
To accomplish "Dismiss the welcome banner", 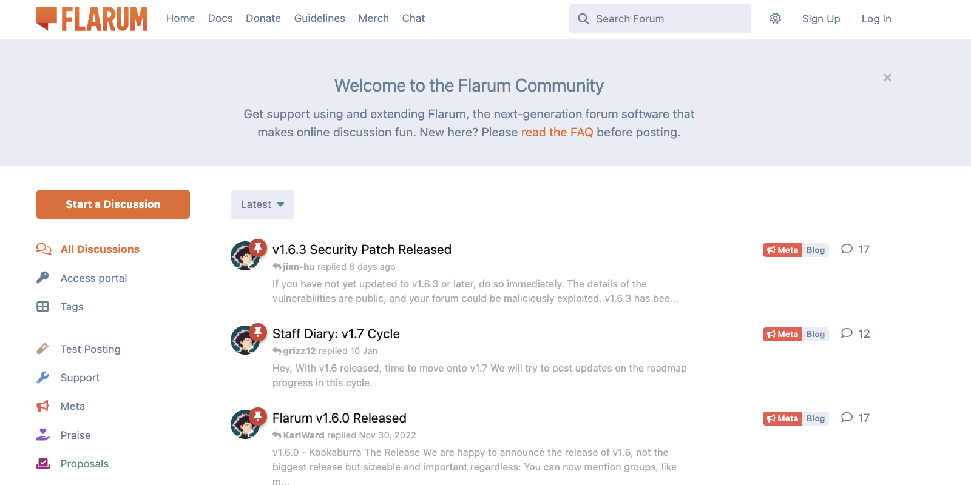I will (x=887, y=78).
